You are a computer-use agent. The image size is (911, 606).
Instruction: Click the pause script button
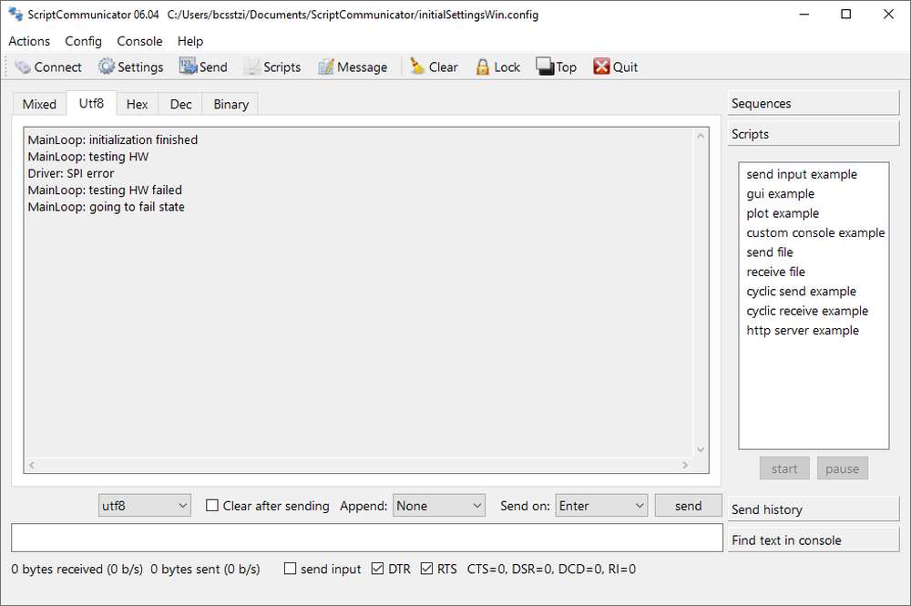(x=842, y=468)
